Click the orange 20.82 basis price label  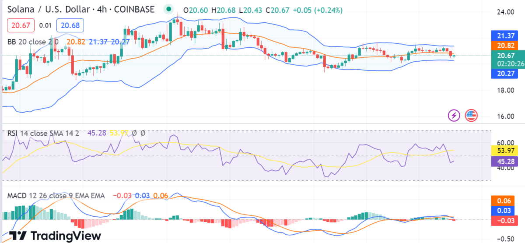pos(505,46)
